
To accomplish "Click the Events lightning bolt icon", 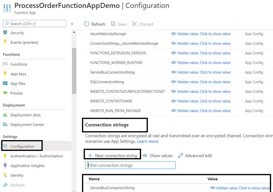I will pyautogui.click(x=5, y=42).
